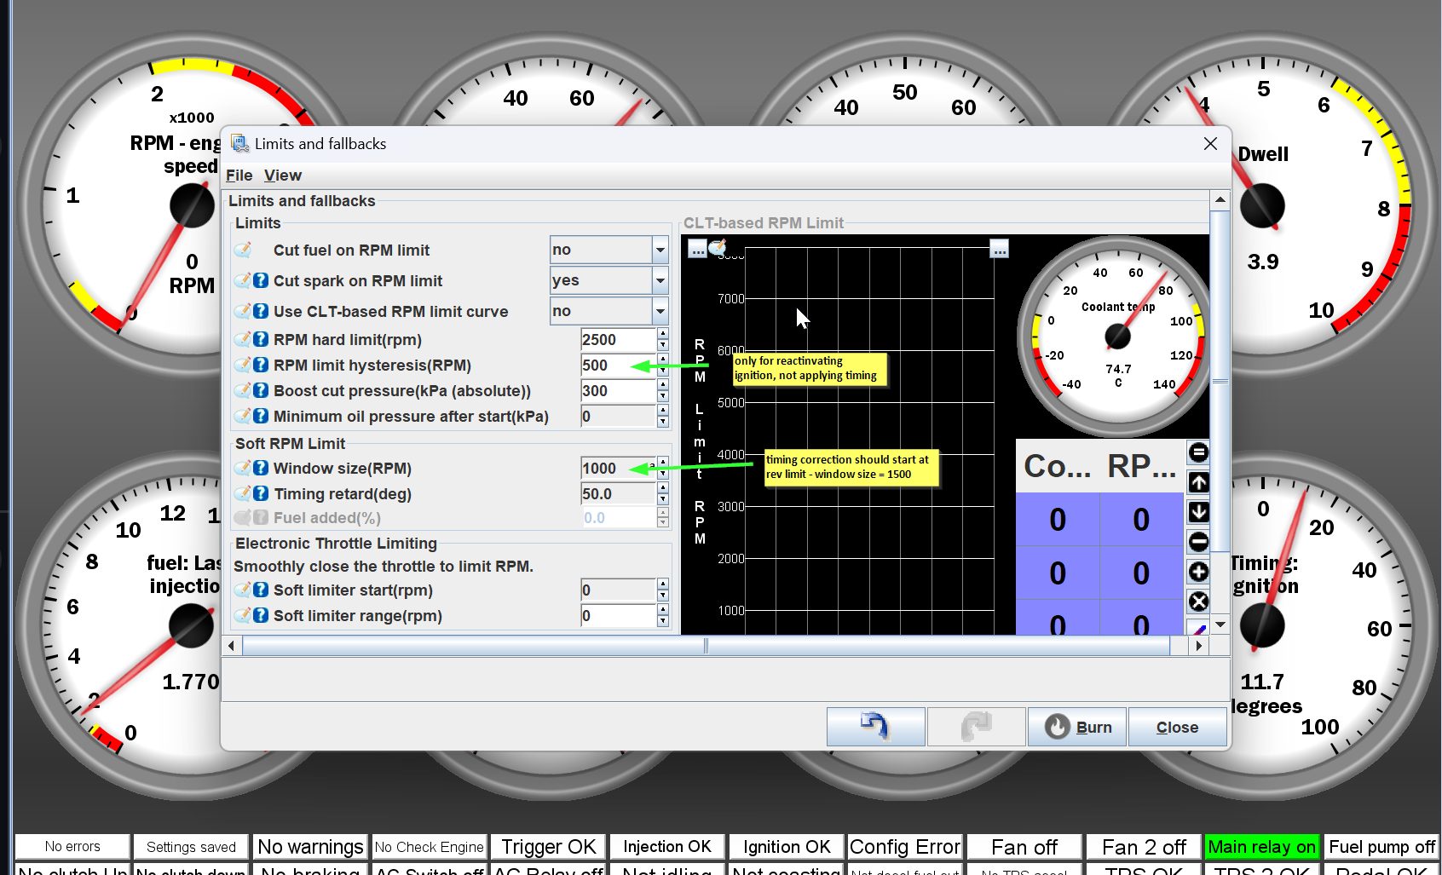The width and height of the screenshot is (1442, 875).
Task: Click Close to exit Limits and fallbacks
Action: point(1177,726)
